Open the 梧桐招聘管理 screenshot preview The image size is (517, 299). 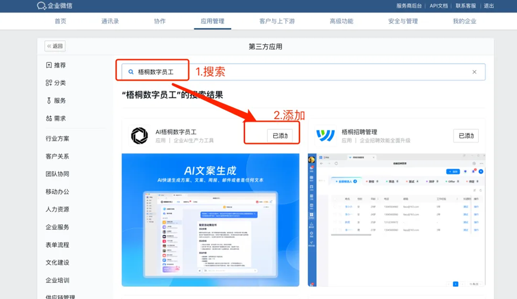click(396, 220)
